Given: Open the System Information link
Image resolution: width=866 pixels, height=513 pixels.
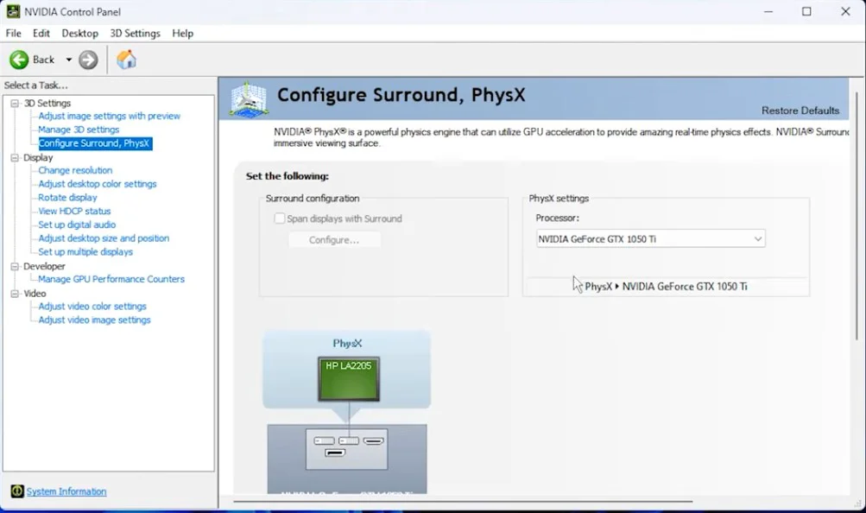Looking at the screenshot, I should point(66,491).
